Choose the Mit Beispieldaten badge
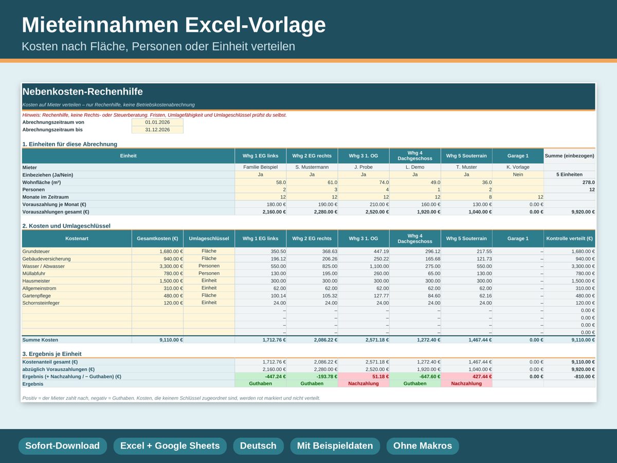The height and width of the screenshot is (463, 617). point(335,446)
